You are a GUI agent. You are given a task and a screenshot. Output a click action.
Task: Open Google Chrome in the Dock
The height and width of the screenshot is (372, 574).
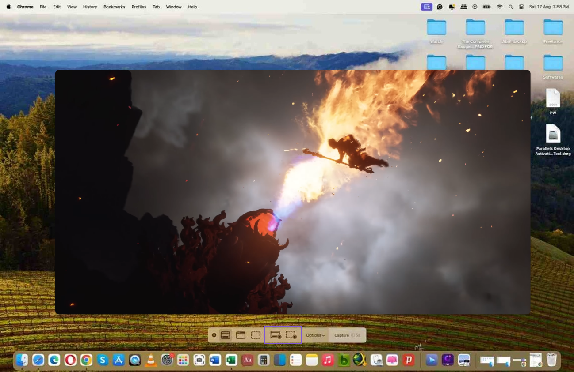(x=86, y=361)
